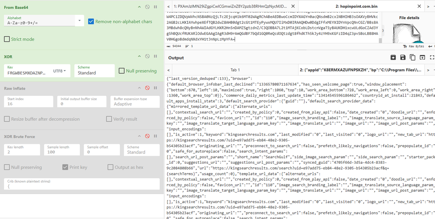Collapse the File details side panel
This screenshot has height=219, width=435.
pyautogui.click(x=383, y=30)
